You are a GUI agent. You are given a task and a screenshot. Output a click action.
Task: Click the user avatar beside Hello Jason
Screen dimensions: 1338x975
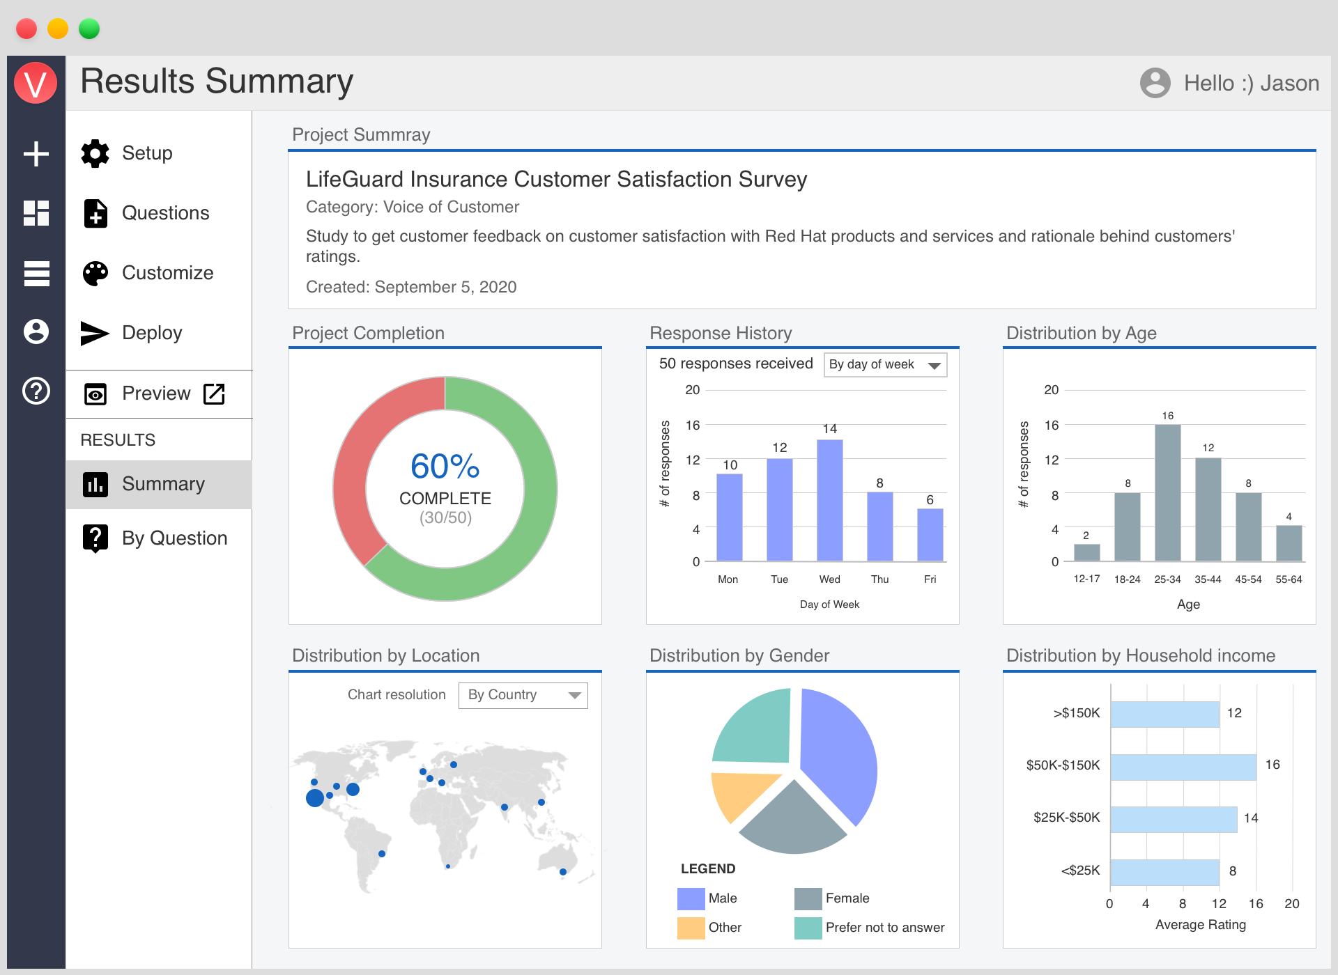[1155, 83]
